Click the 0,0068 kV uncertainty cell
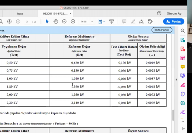 pos(152,87)
